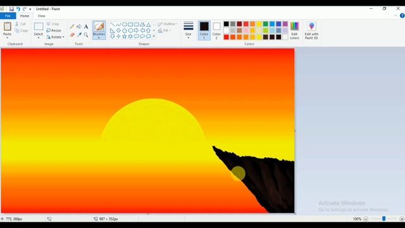The height and width of the screenshot is (228, 405).
Task: Open the shape Outline dropdown
Action: coord(168,24)
